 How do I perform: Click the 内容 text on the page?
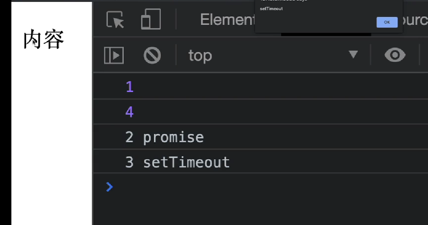44,39
